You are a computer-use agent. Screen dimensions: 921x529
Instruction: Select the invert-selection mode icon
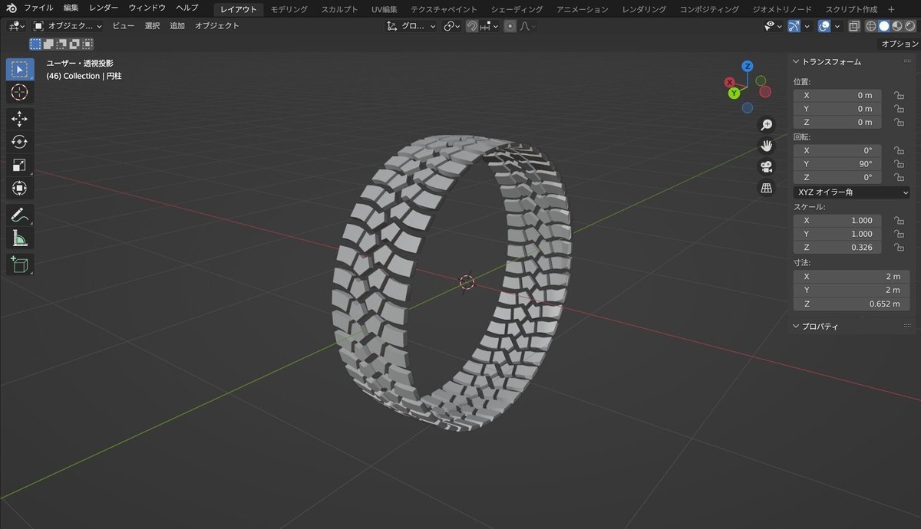click(74, 44)
